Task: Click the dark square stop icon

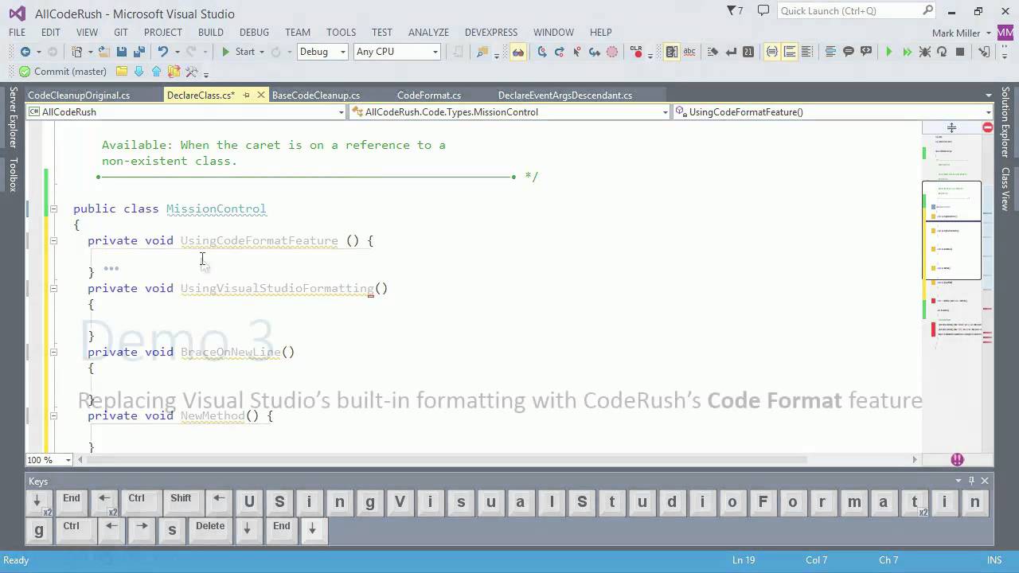Action: (x=960, y=52)
